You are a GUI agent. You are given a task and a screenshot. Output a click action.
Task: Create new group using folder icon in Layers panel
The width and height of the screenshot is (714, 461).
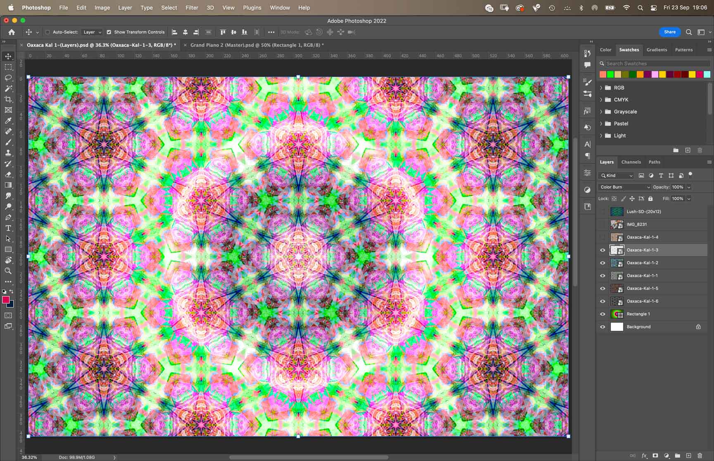(x=678, y=456)
